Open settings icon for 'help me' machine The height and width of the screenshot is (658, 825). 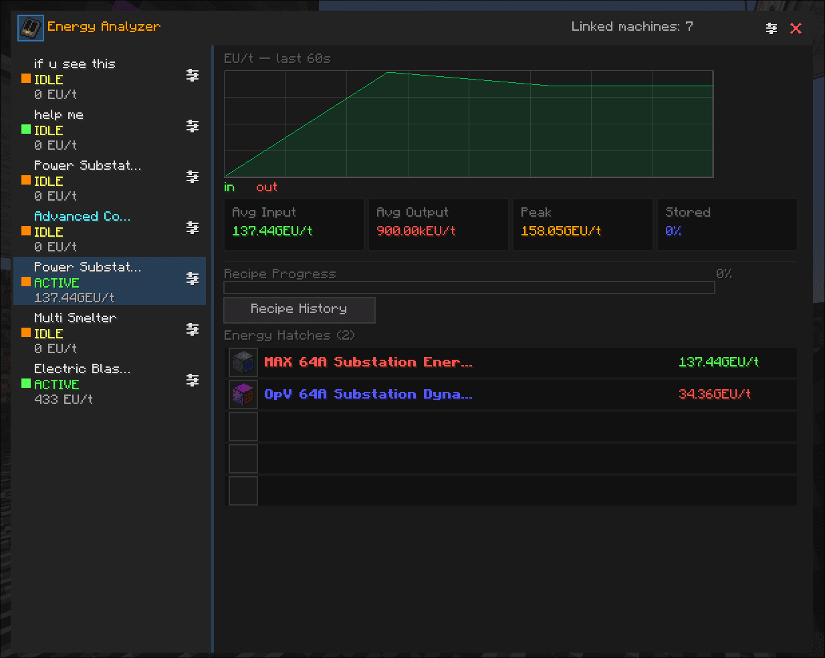[193, 126]
